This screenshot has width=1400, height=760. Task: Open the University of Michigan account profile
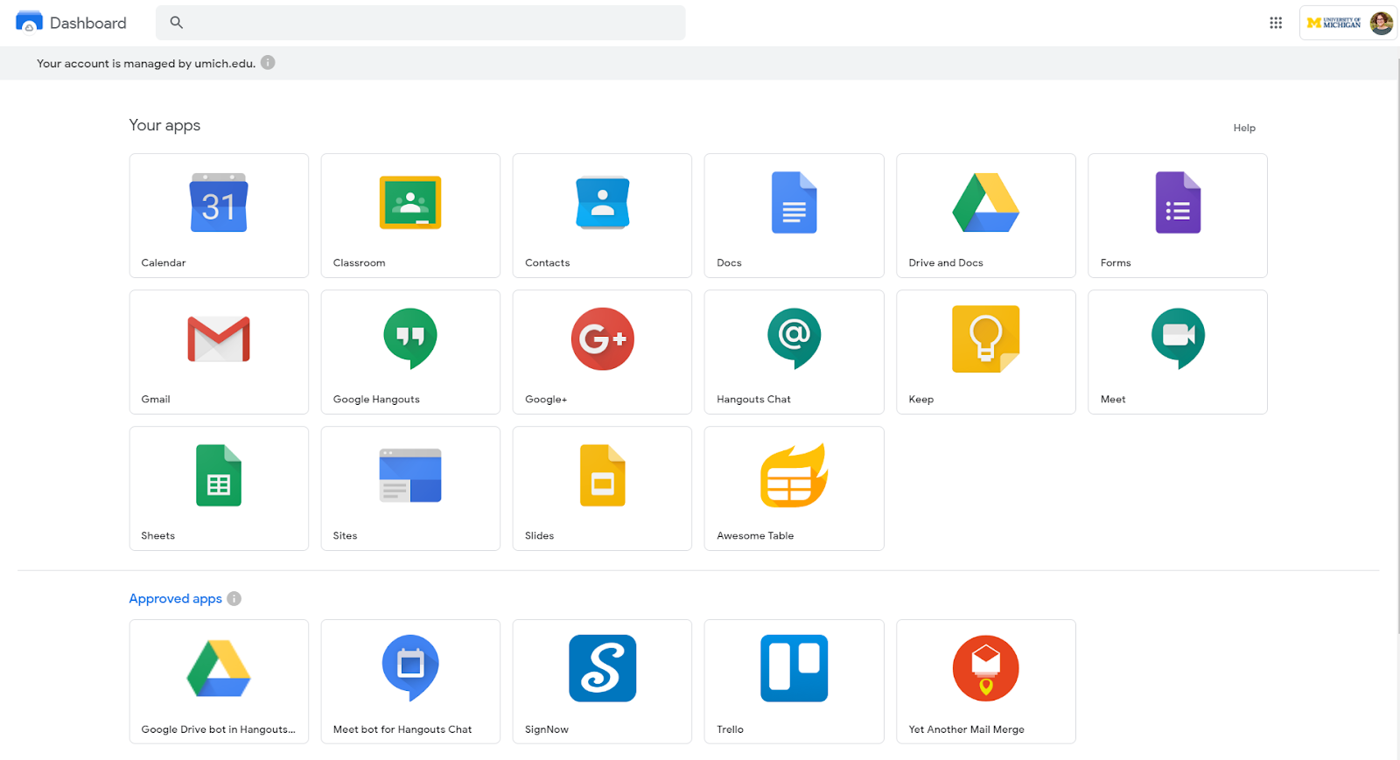(x=1347, y=23)
